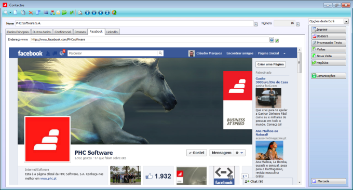This screenshot has height=190, width=353.
Task: Open Negócios button
Action: (x=329, y=63)
